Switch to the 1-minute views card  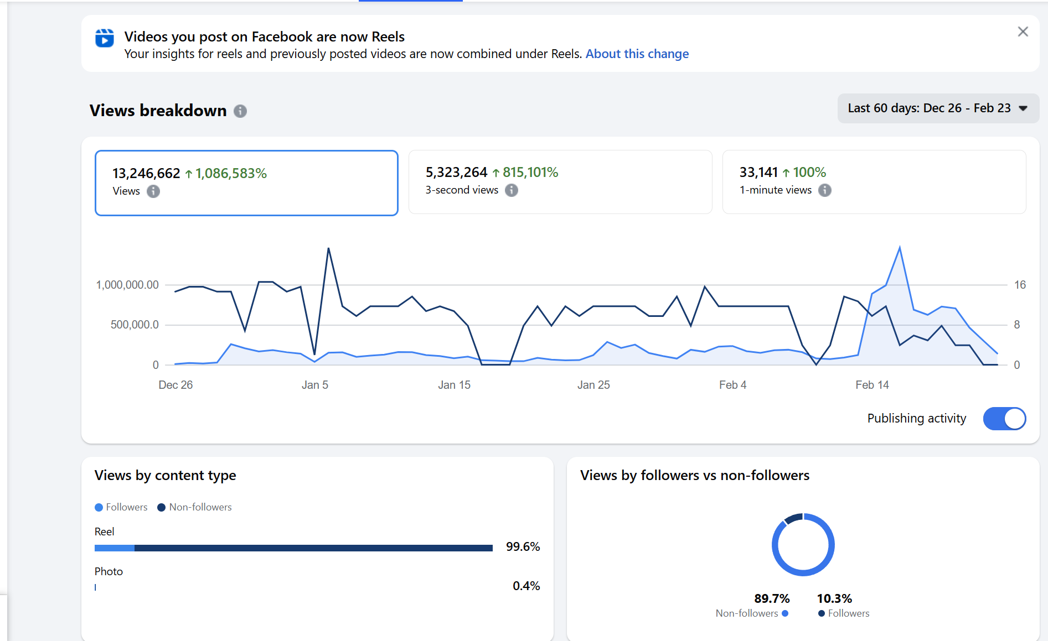click(874, 181)
